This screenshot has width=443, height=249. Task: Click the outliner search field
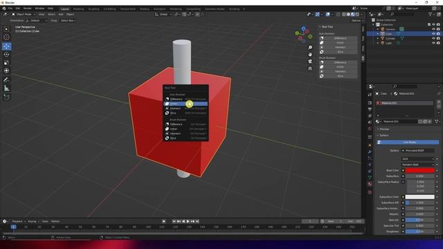point(403,14)
